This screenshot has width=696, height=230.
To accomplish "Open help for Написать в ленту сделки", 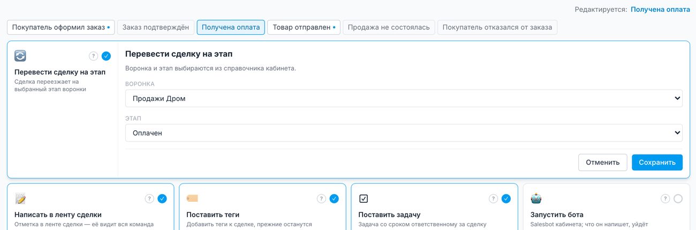I will (x=149, y=199).
